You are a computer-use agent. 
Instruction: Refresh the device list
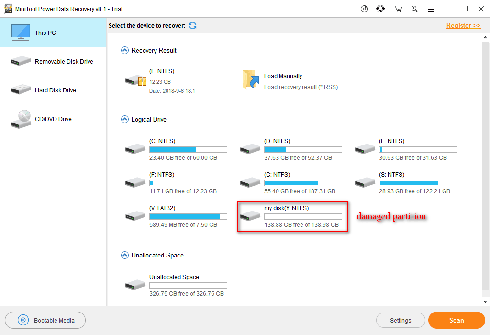tap(192, 25)
